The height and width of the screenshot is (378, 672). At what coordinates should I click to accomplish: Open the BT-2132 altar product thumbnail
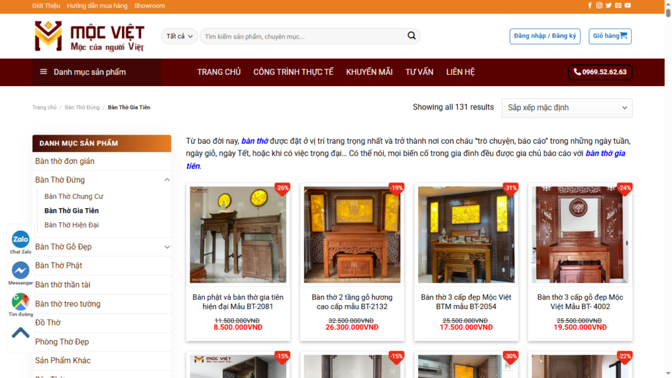[x=352, y=235]
